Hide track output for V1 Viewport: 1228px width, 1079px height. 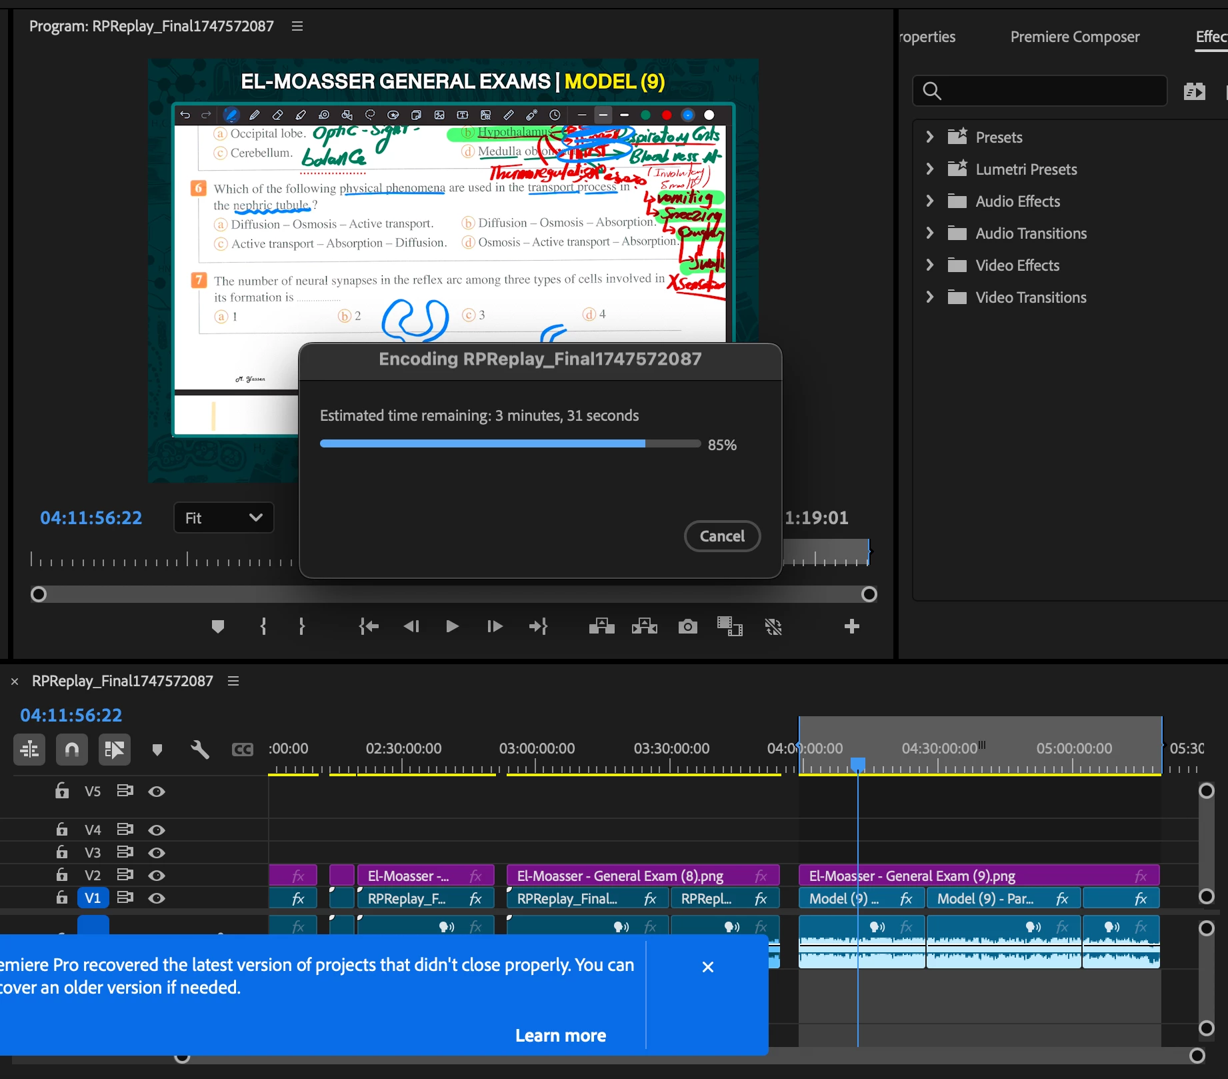157,898
